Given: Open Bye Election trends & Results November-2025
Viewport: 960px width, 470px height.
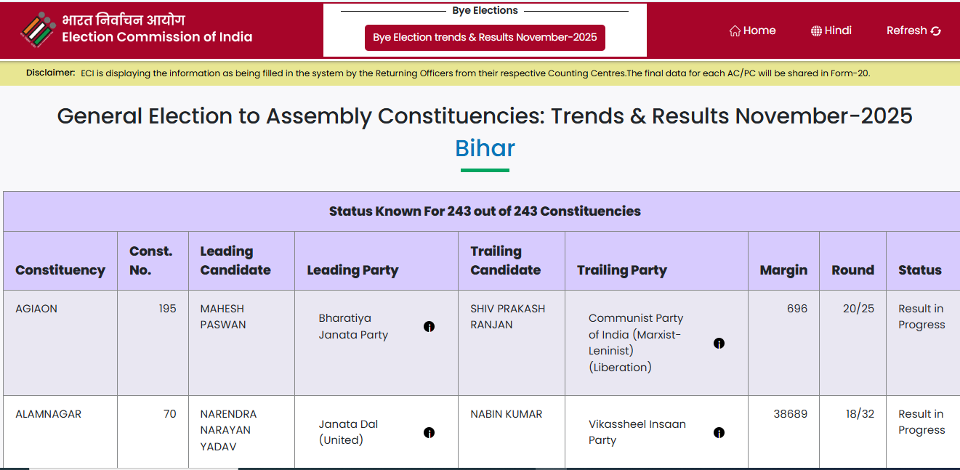Looking at the screenshot, I should 485,38.
